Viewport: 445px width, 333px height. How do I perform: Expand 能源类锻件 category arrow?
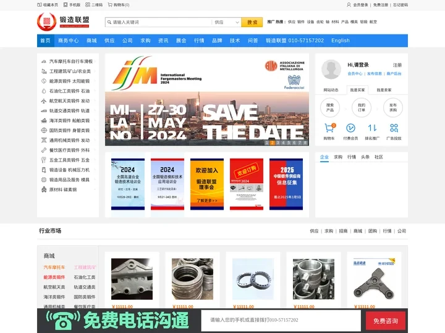click(x=95, y=81)
